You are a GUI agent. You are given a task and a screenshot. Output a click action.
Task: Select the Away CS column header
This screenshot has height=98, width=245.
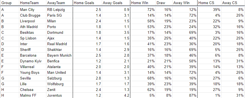coord(233,3)
